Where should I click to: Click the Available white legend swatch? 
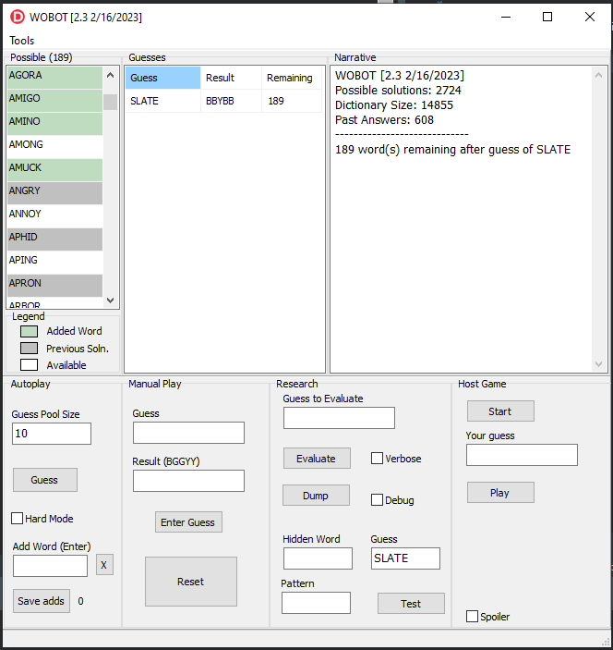click(29, 365)
